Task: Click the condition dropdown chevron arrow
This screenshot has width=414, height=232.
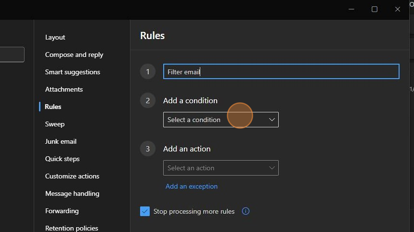Action: [x=272, y=120]
